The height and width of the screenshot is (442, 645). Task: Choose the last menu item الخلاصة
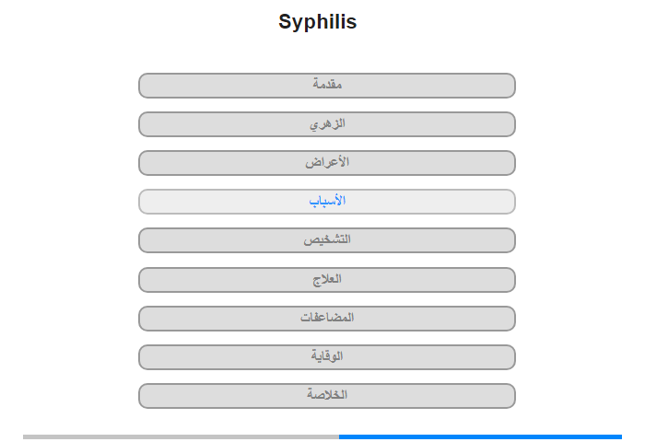(327, 396)
